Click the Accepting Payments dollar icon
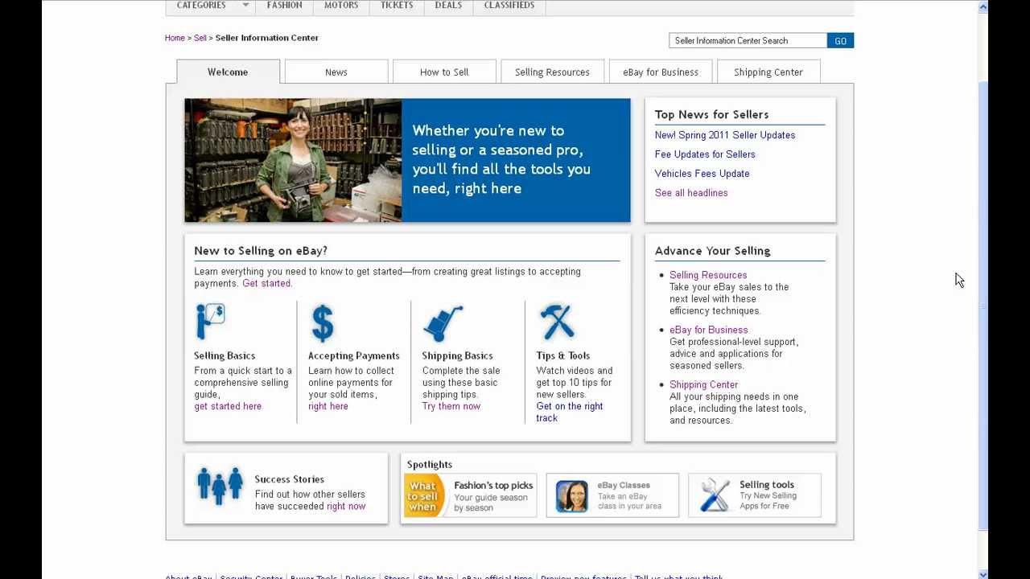This screenshot has width=1030, height=579. pos(323,322)
